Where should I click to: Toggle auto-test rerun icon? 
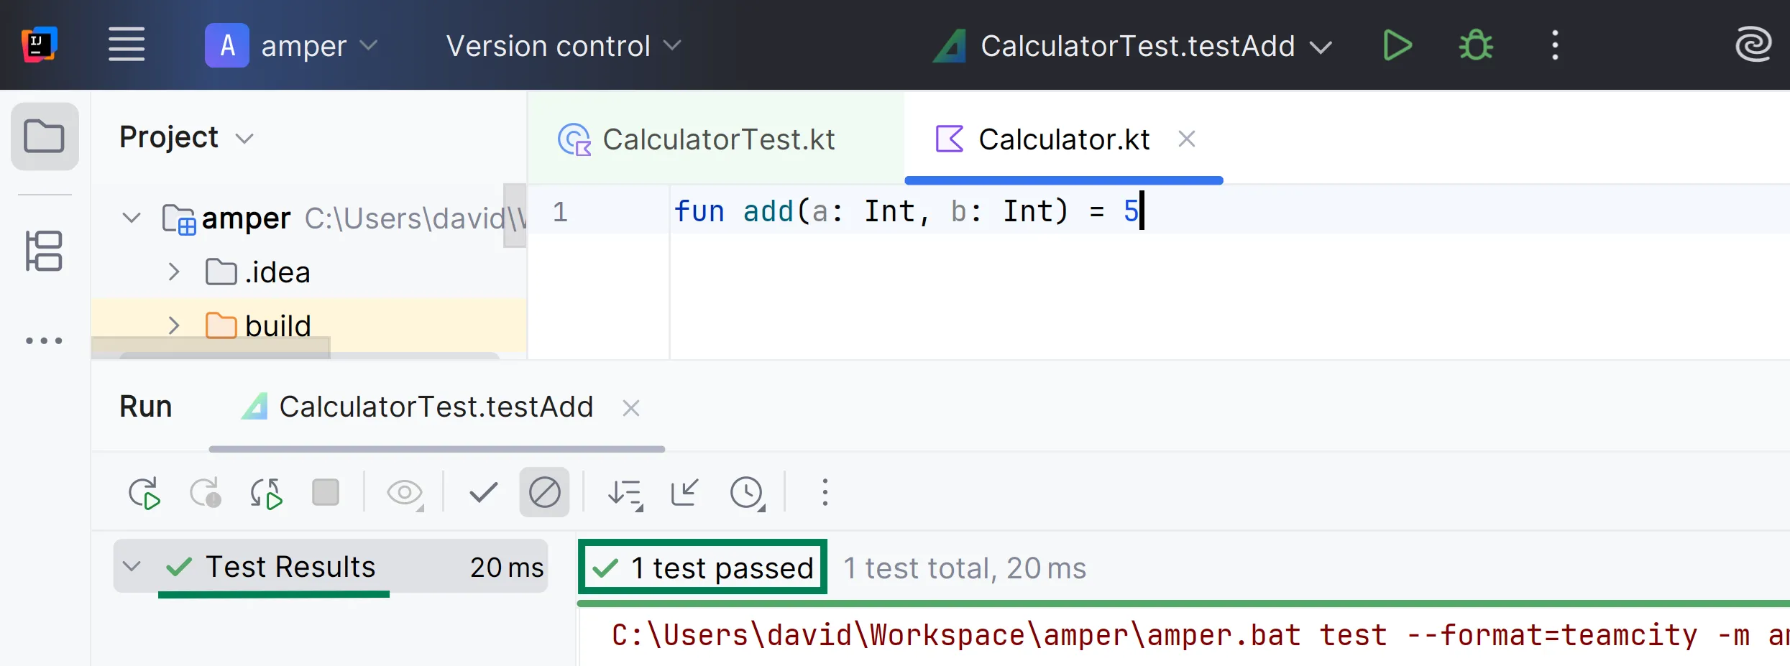pyautogui.click(x=265, y=494)
